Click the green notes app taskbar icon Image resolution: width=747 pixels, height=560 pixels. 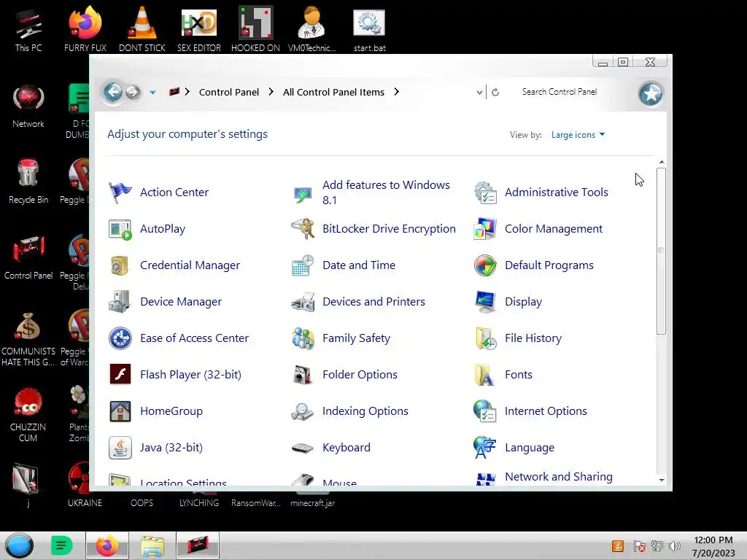(61, 545)
